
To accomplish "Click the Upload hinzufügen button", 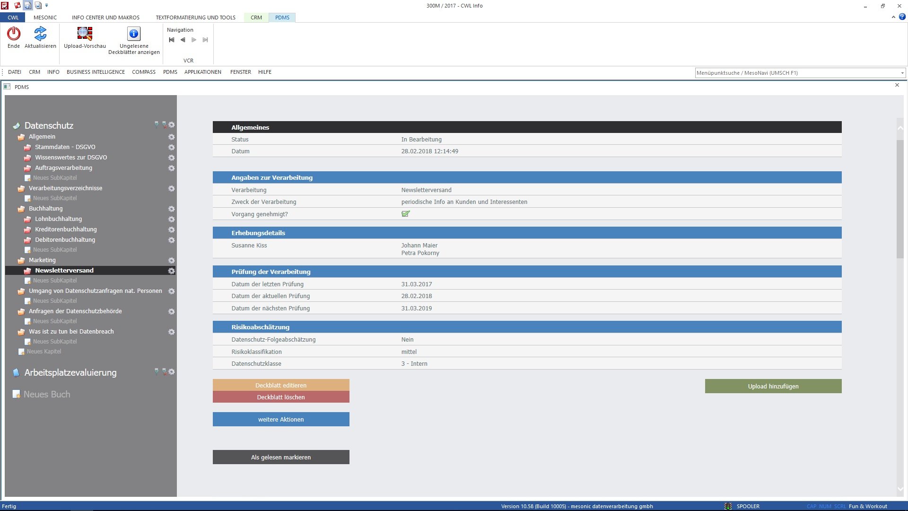I will (773, 386).
